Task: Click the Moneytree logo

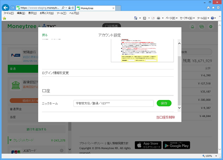Action: [x=22, y=26]
